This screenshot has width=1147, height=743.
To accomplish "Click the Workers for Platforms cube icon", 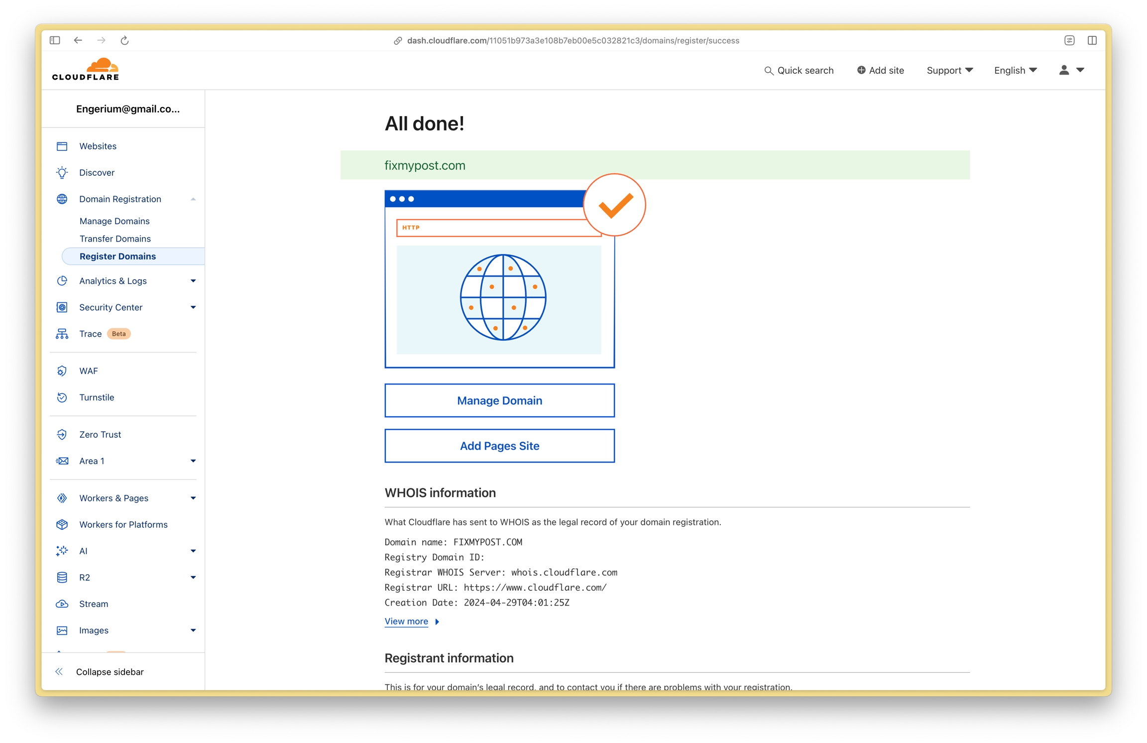I will click(62, 525).
